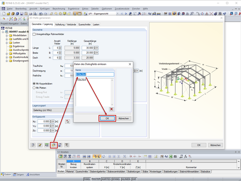Enable Unregelmäßige Rahmenfelder checkbox
The image size is (241, 181).
(34, 34)
